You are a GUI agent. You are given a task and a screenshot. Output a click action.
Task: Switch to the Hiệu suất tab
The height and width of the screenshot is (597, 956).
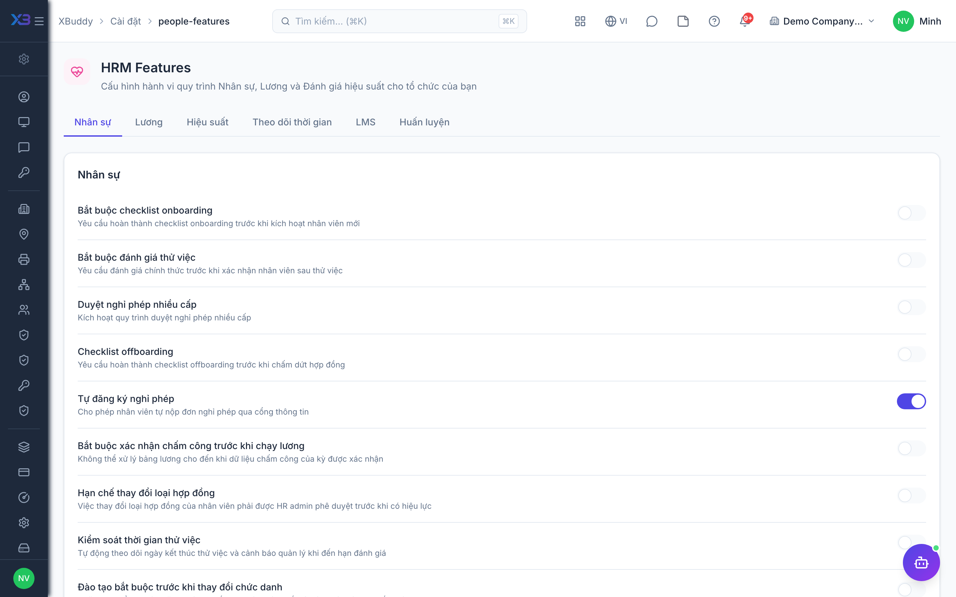pyautogui.click(x=207, y=122)
